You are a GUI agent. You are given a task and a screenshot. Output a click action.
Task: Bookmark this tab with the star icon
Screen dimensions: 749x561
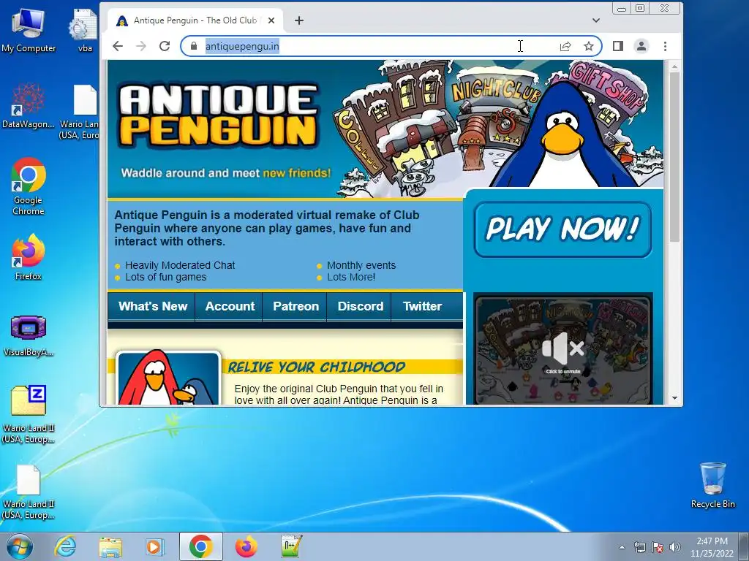[x=589, y=46]
